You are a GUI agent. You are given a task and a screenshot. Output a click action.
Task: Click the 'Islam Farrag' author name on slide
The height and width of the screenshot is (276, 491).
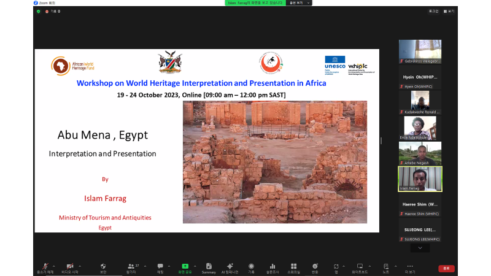(105, 198)
